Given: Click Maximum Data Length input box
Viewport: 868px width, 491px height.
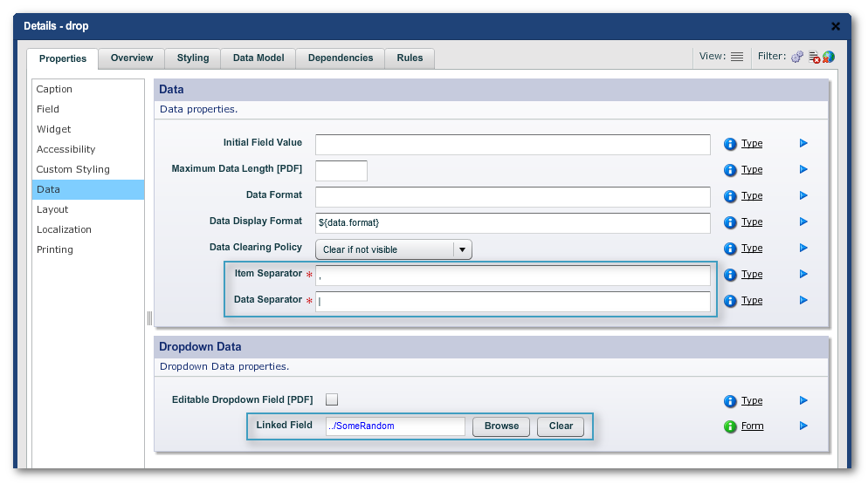Looking at the screenshot, I should click(341, 171).
